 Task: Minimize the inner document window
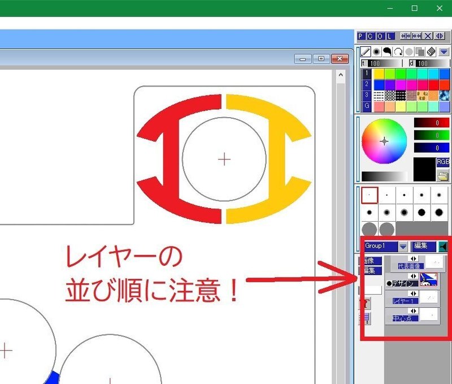click(x=303, y=59)
